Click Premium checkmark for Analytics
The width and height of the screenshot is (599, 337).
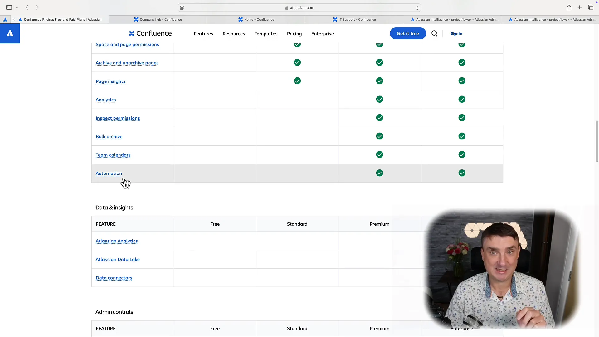click(x=380, y=99)
